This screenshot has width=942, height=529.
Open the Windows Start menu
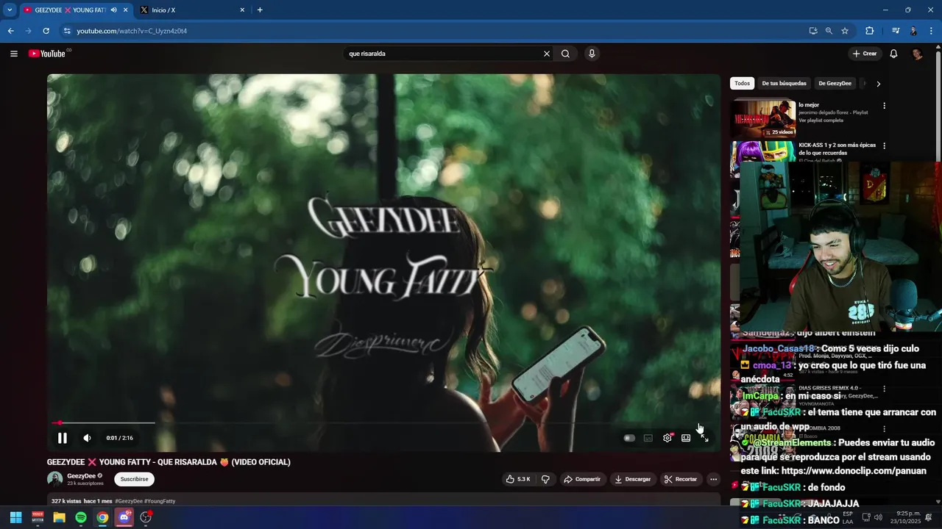click(15, 517)
